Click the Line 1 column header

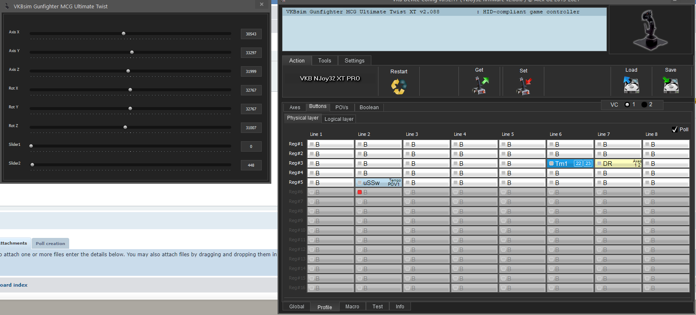pos(316,134)
